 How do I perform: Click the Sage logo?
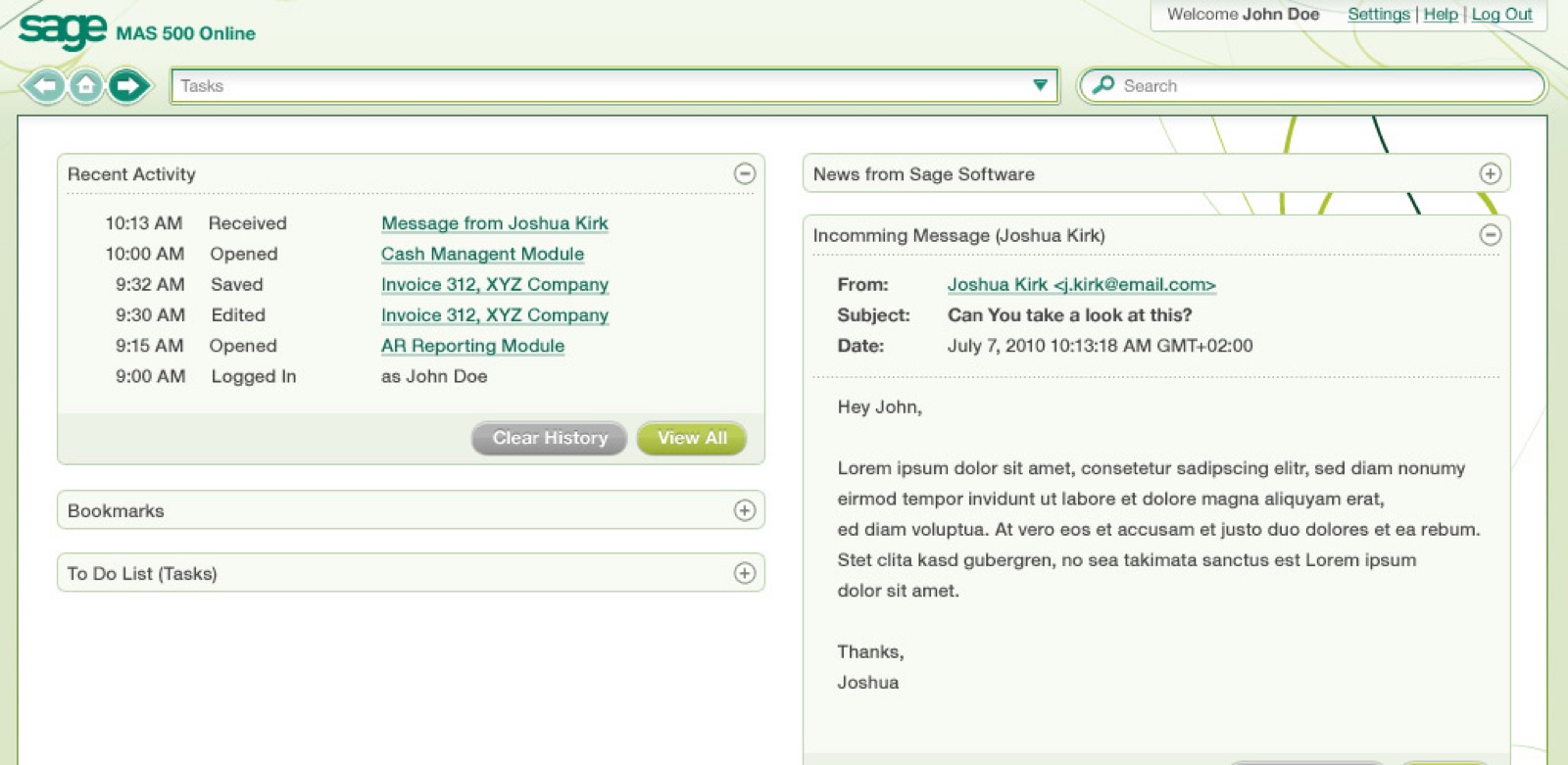pos(63,30)
